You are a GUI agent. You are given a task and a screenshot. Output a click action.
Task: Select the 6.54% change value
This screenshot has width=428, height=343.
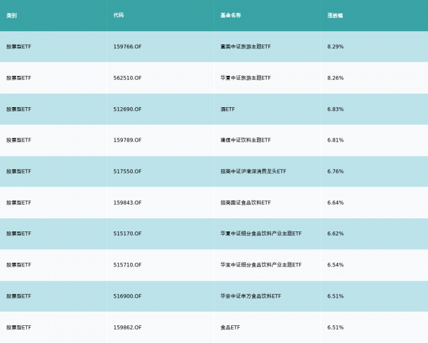coord(336,265)
